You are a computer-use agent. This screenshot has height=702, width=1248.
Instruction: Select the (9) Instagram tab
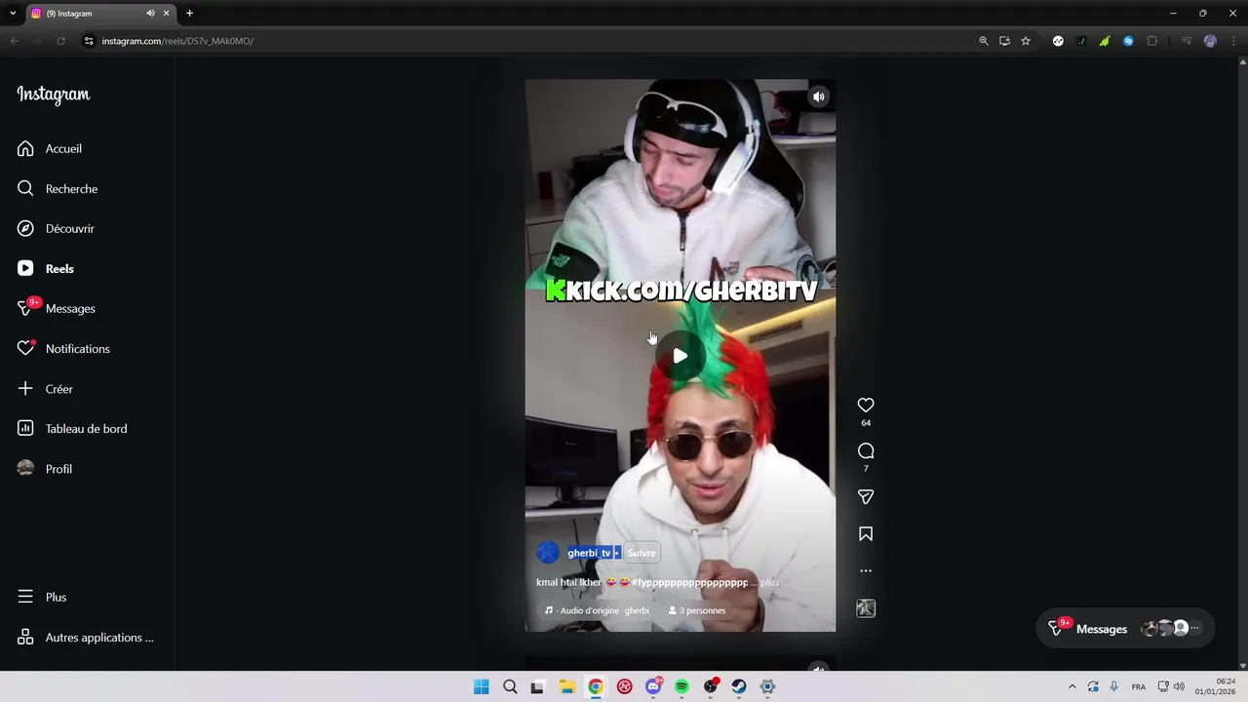pyautogui.click(x=99, y=14)
